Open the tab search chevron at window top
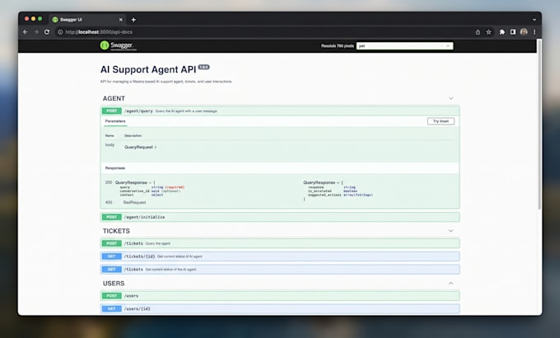The image size is (560, 338). pos(534,20)
